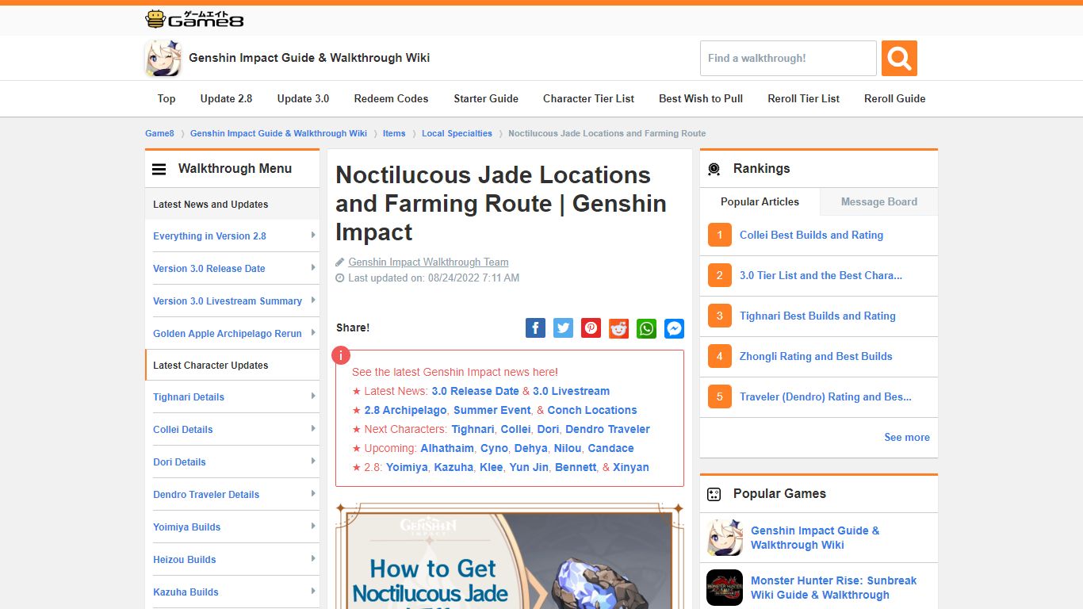The image size is (1083, 609).
Task: Open Heizou Builds in sidebar
Action: pos(185,559)
